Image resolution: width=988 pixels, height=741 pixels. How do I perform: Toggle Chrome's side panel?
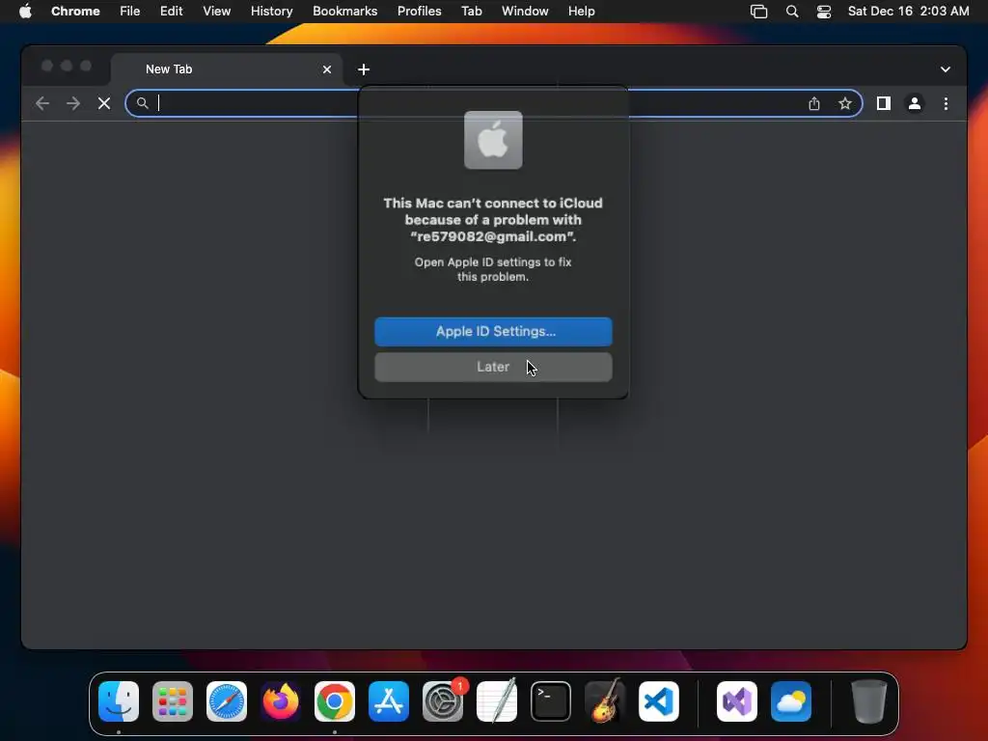(884, 103)
